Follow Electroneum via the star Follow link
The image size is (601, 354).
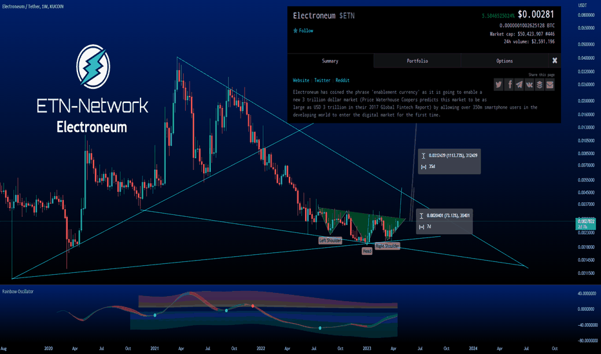[303, 31]
